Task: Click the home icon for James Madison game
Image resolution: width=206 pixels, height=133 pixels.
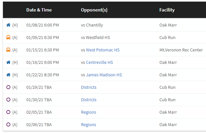Action: pos(8,75)
